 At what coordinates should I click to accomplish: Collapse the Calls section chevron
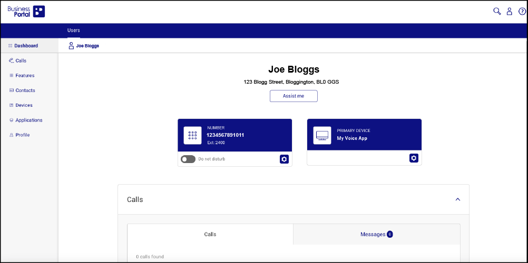tap(457, 199)
